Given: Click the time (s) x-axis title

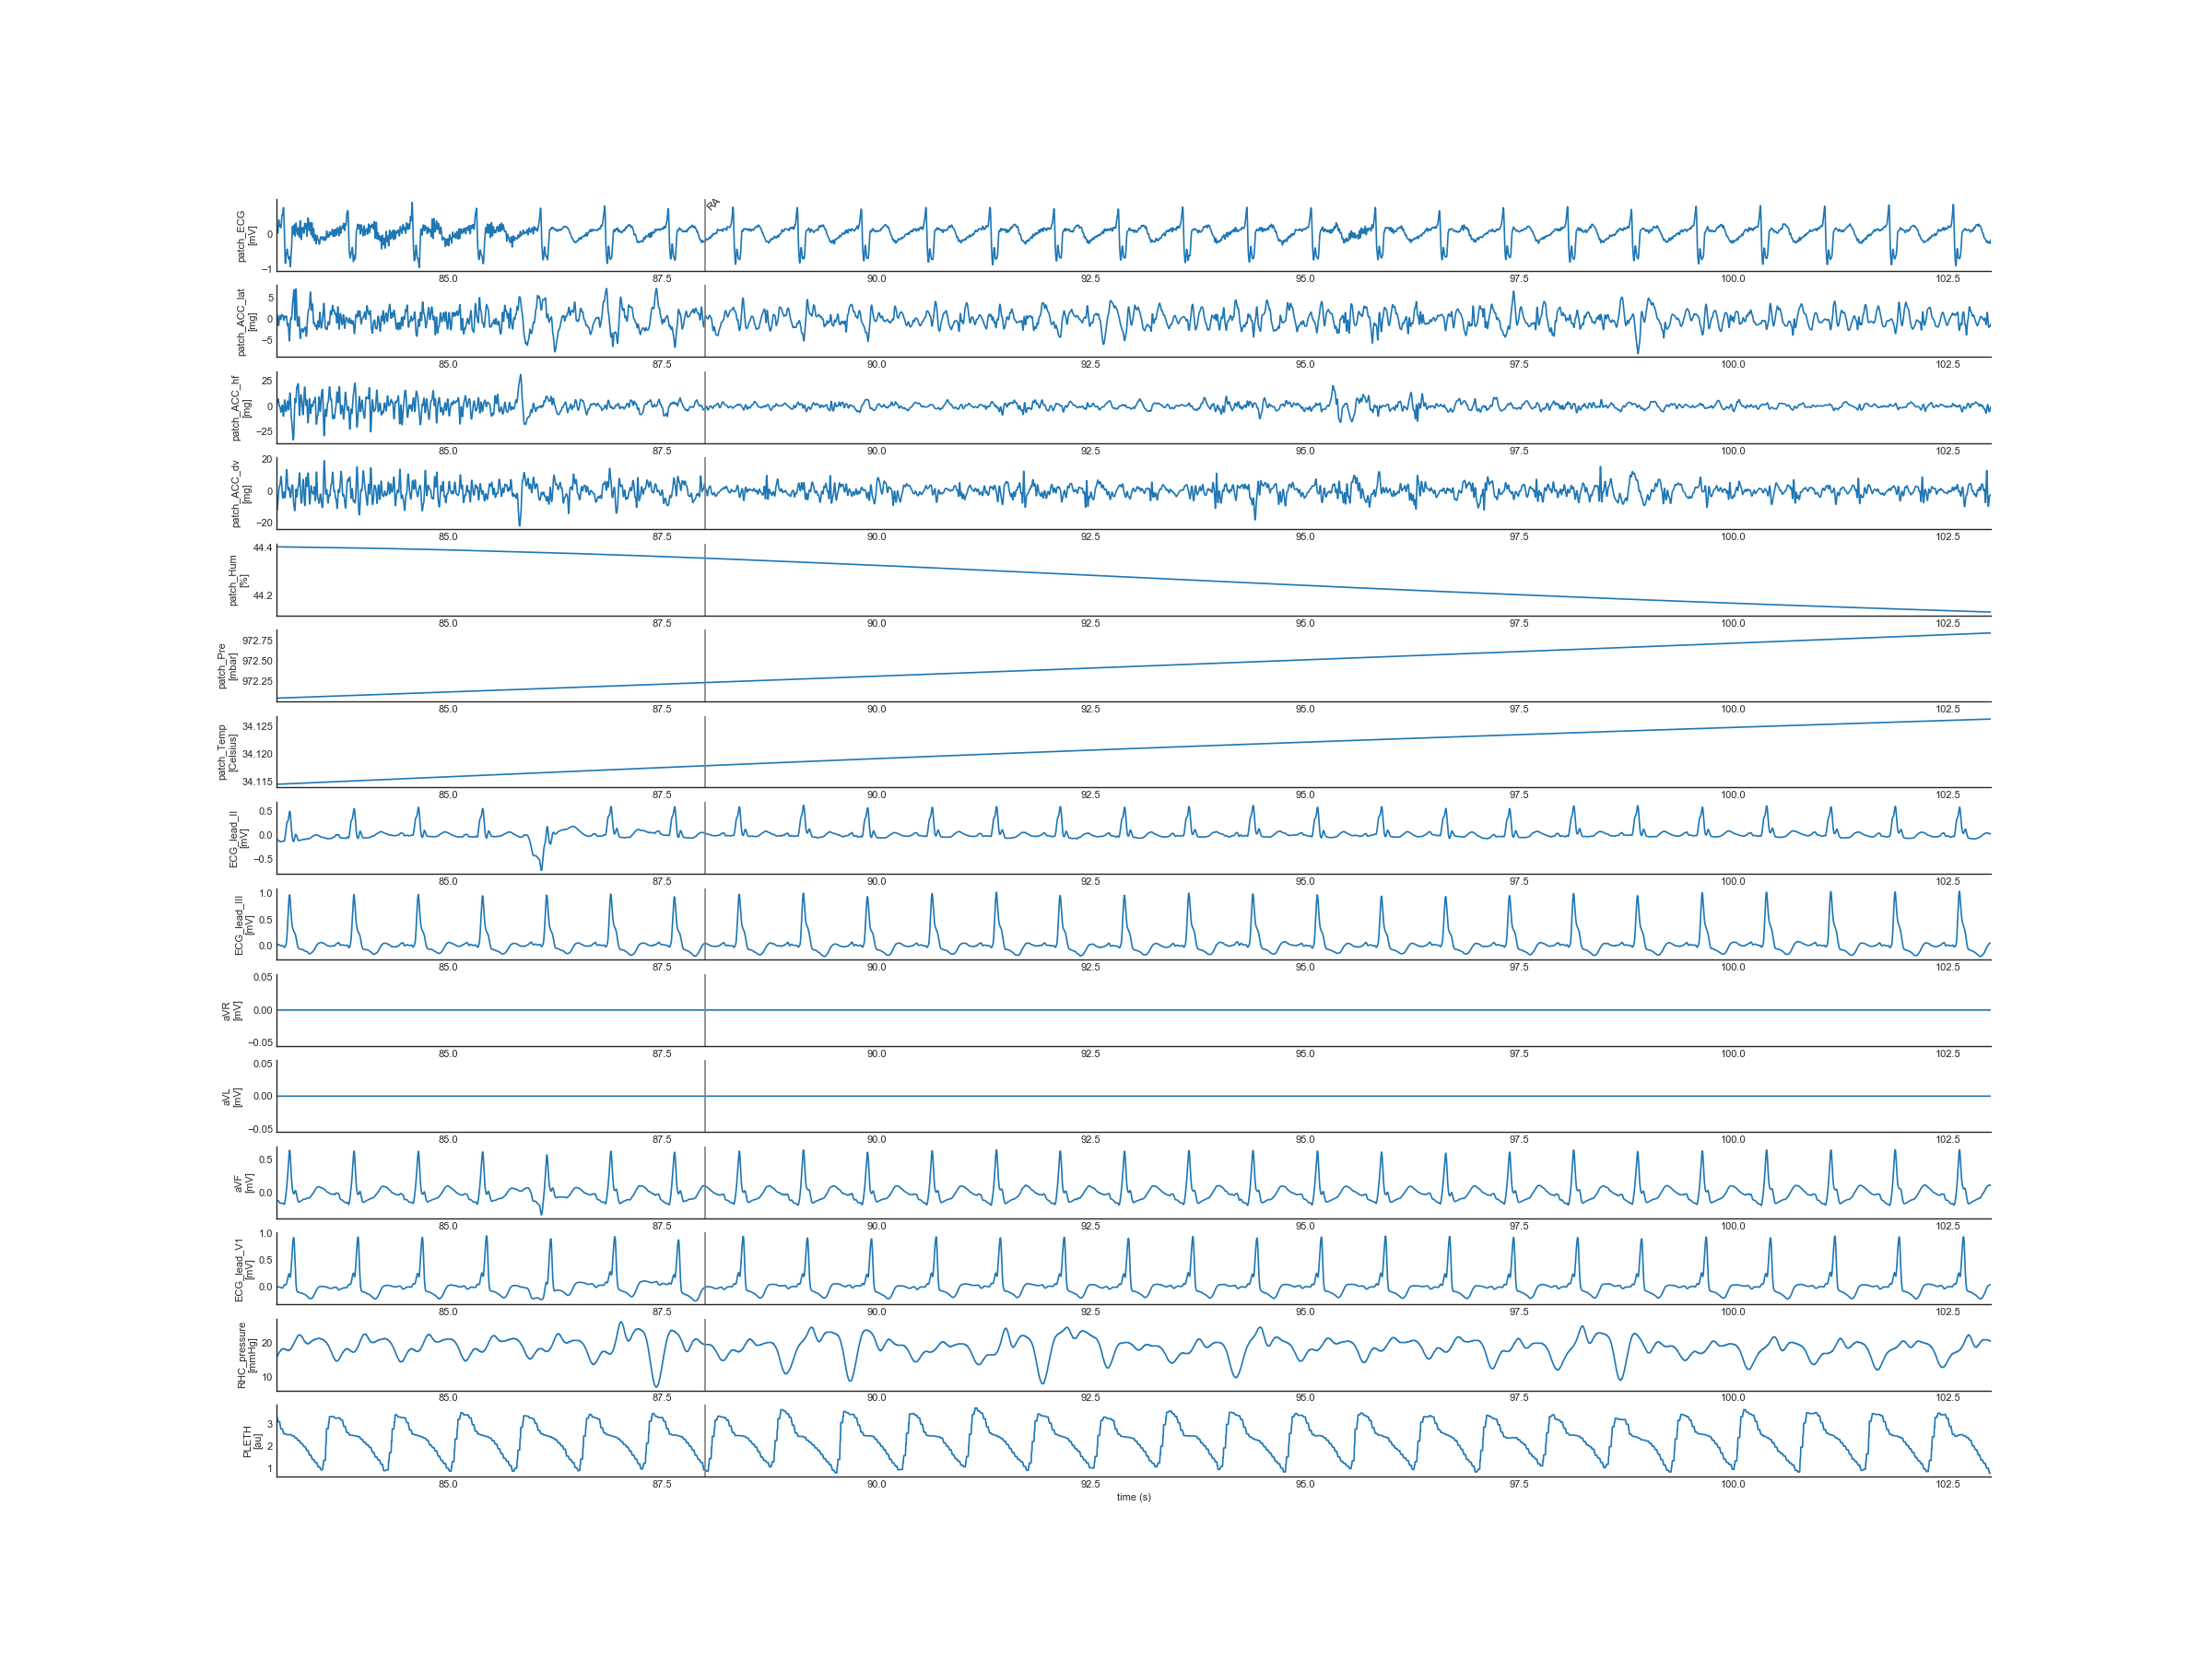Looking at the screenshot, I should (x=1133, y=1497).
